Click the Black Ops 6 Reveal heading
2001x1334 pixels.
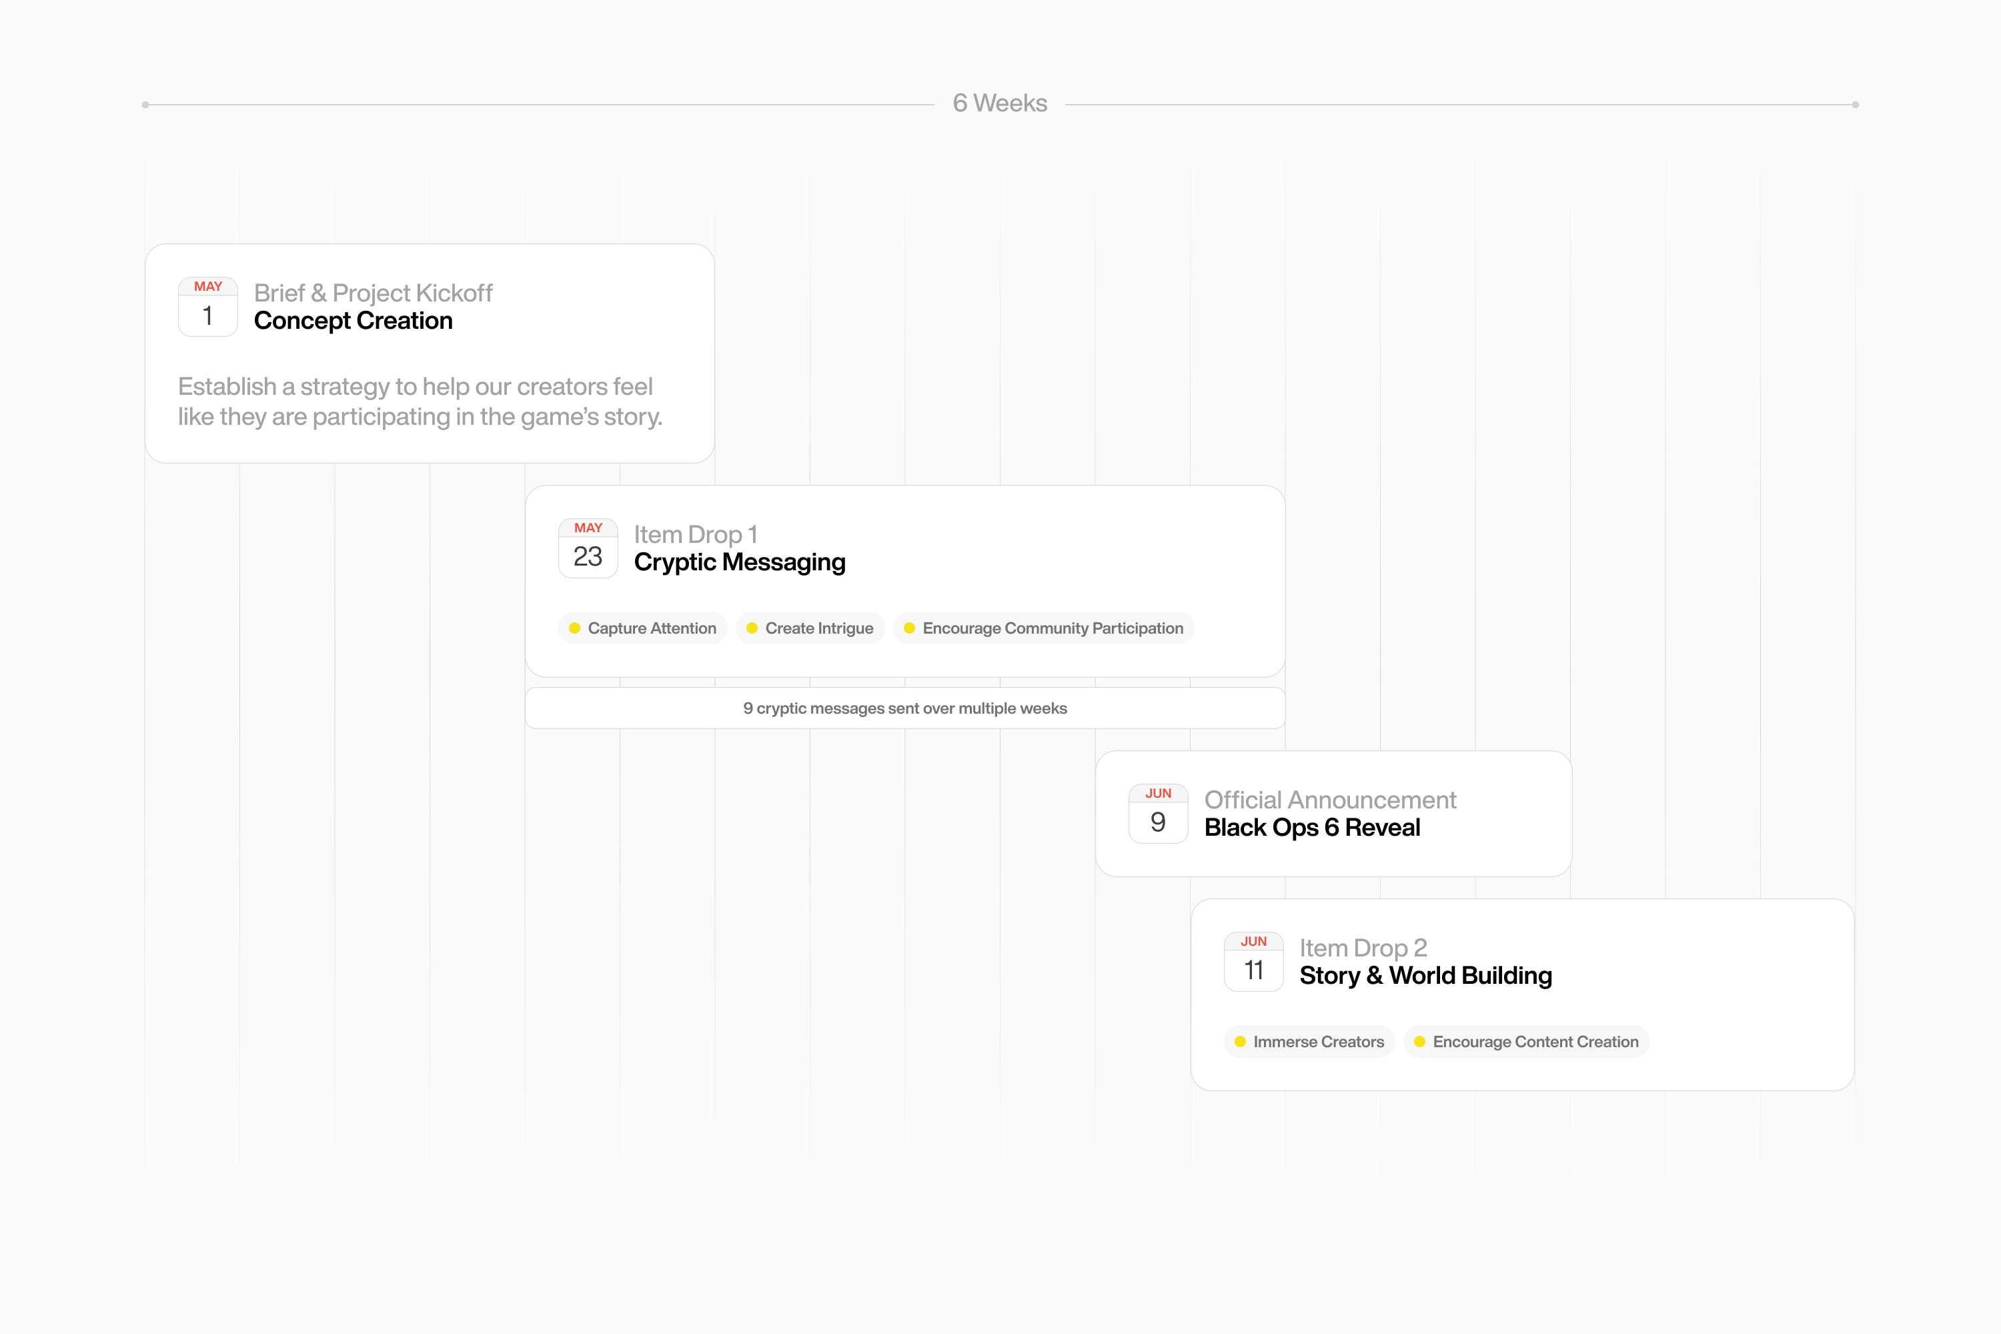(1312, 828)
